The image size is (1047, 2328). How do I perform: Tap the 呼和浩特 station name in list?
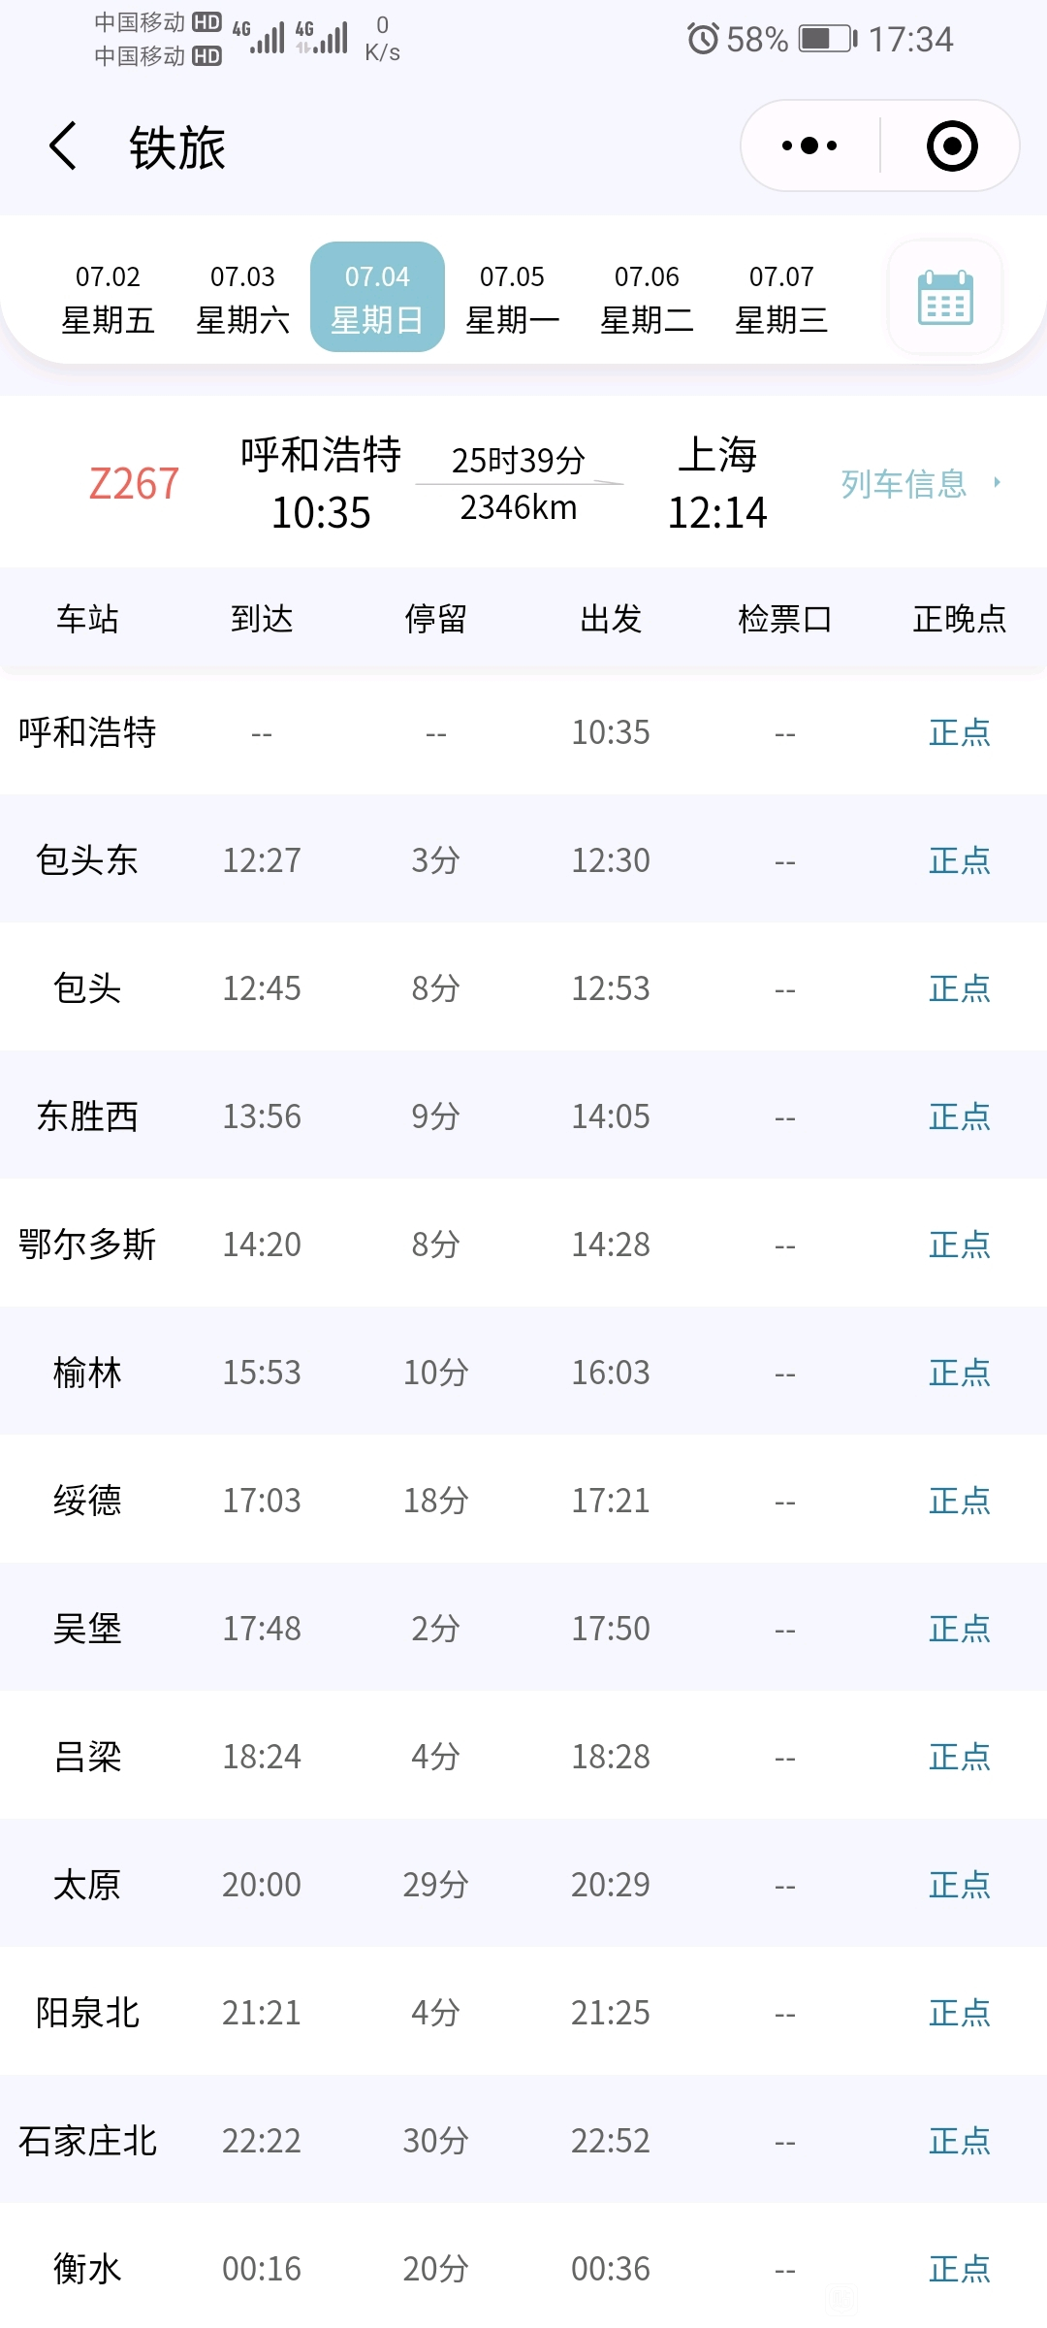[x=87, y=732]
